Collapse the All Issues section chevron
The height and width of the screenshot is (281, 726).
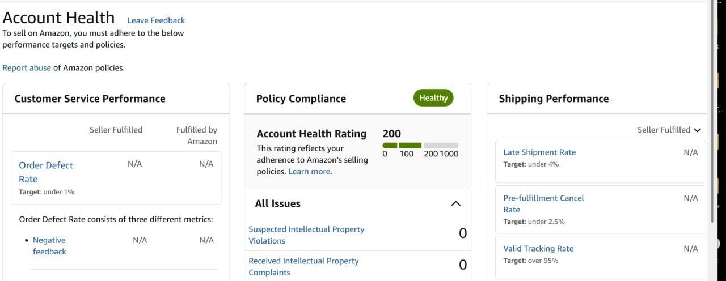click(x=455, y=203)
